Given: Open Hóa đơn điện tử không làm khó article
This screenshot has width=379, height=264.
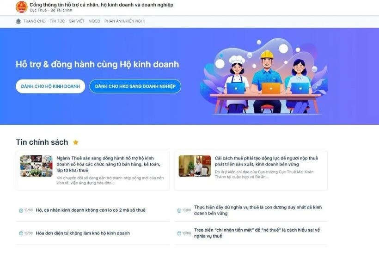Looking at the screenshot, I should pyautogui.click(x=83, y=233).
